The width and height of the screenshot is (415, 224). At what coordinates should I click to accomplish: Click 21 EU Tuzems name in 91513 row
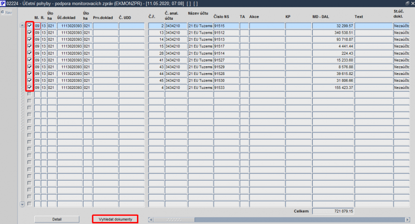click(x=200, y=40)
